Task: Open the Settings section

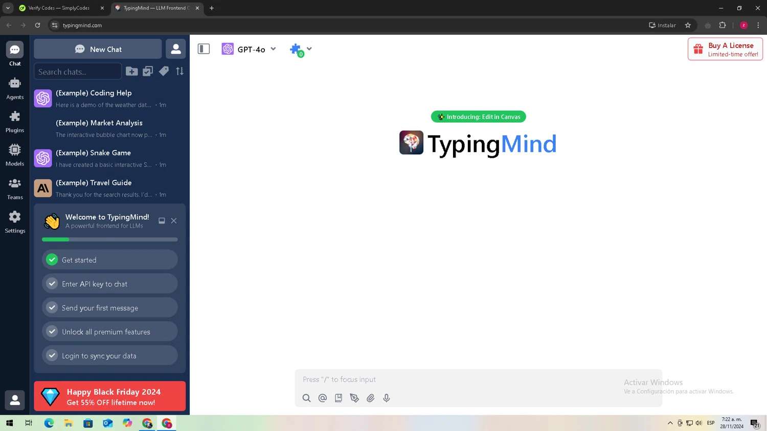Action: 15,222
